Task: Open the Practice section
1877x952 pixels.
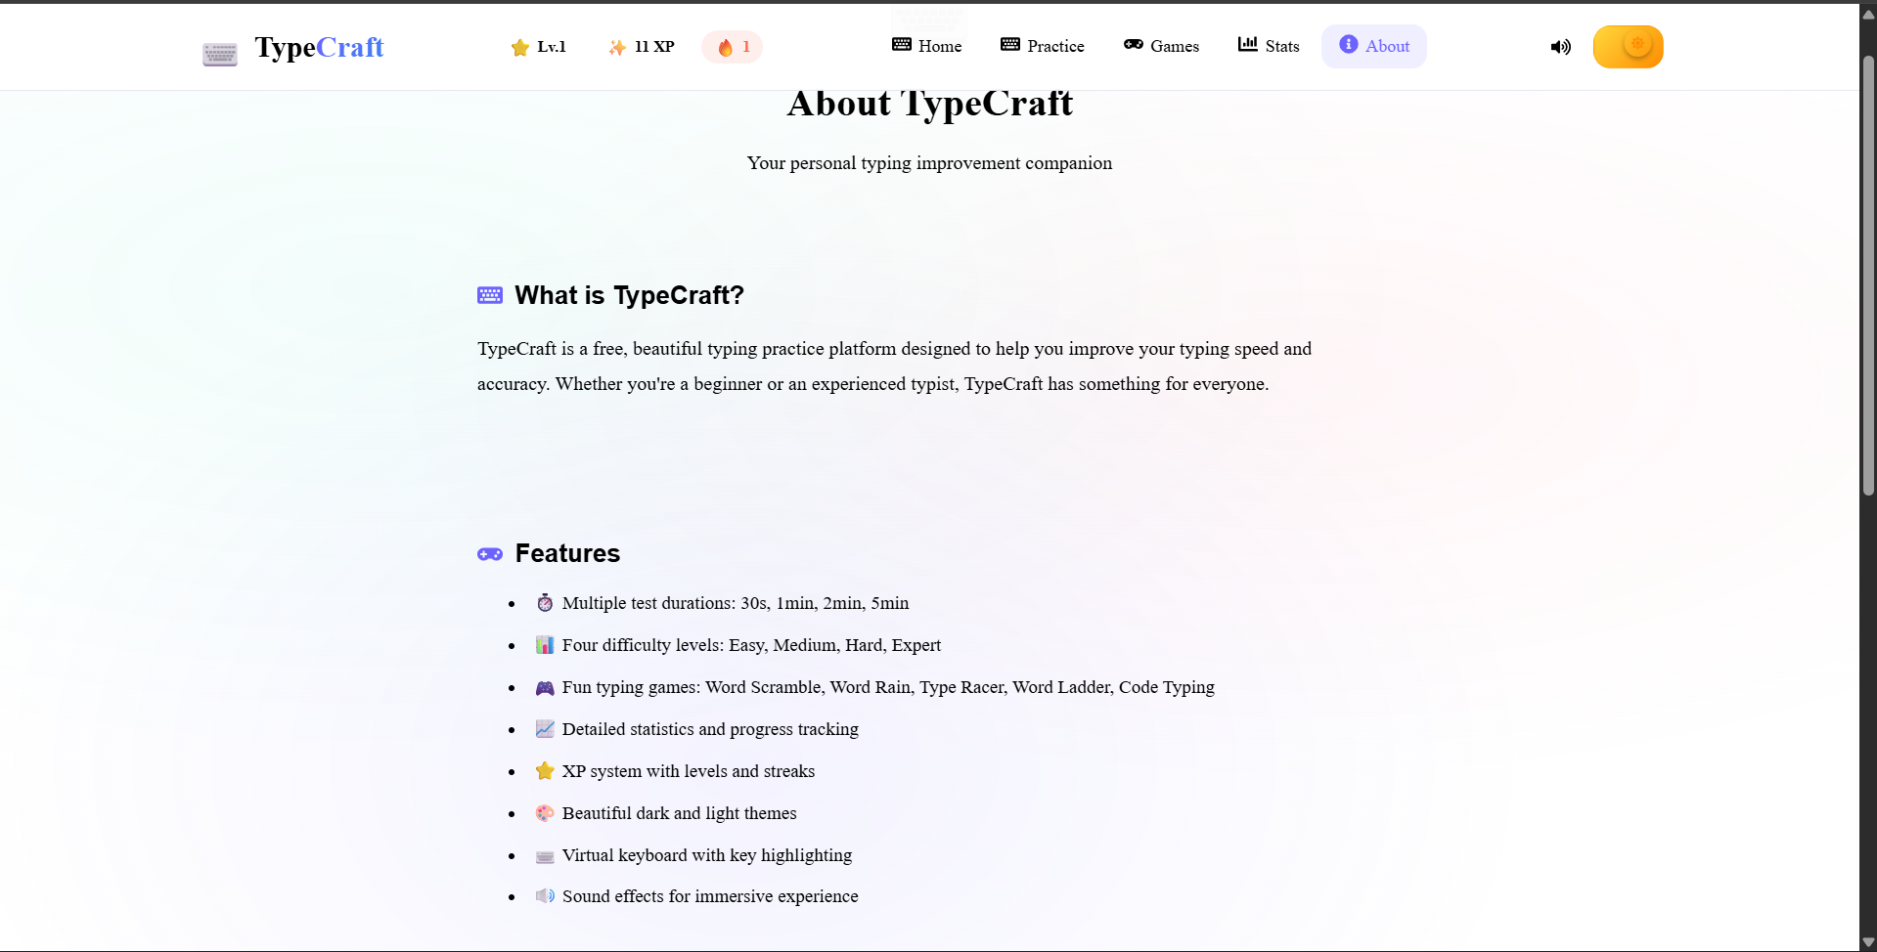Action: tap(1042, 46)
